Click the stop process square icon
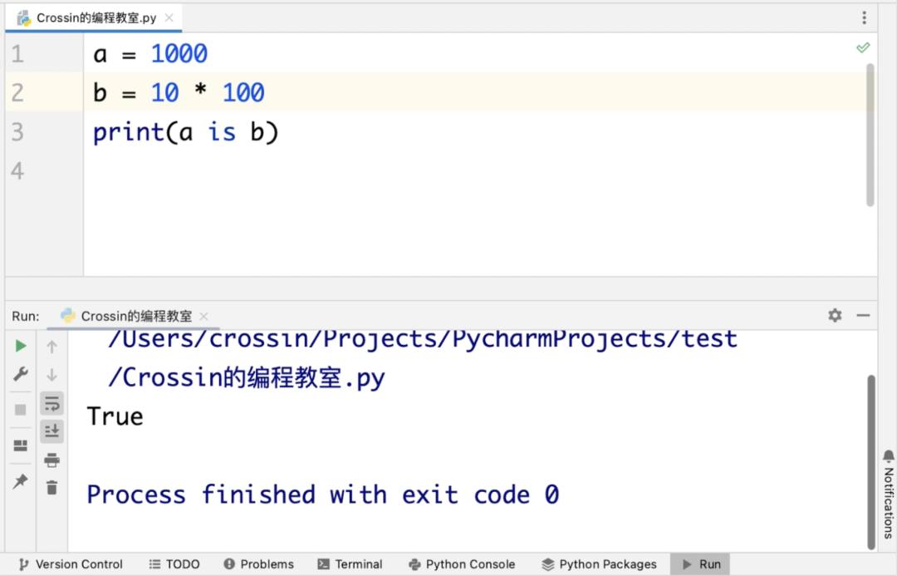The image size is (897, 576). point(21,410)
